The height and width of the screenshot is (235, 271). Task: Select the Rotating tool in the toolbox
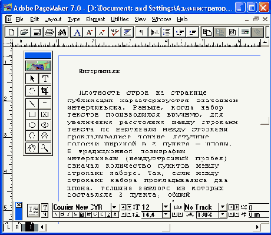pos(32,91)
